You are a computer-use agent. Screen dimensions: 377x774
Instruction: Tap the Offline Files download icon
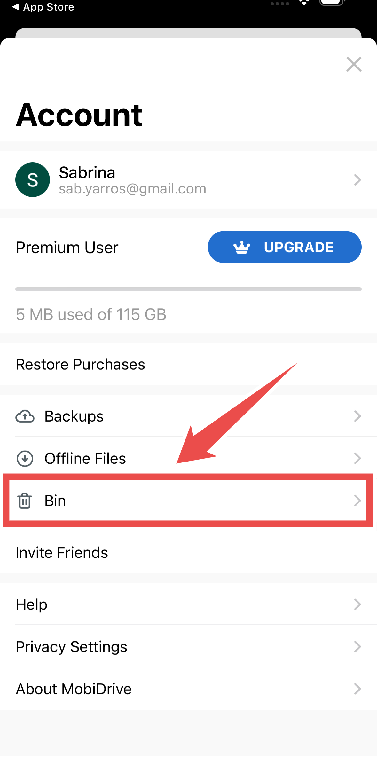(25, 458)
